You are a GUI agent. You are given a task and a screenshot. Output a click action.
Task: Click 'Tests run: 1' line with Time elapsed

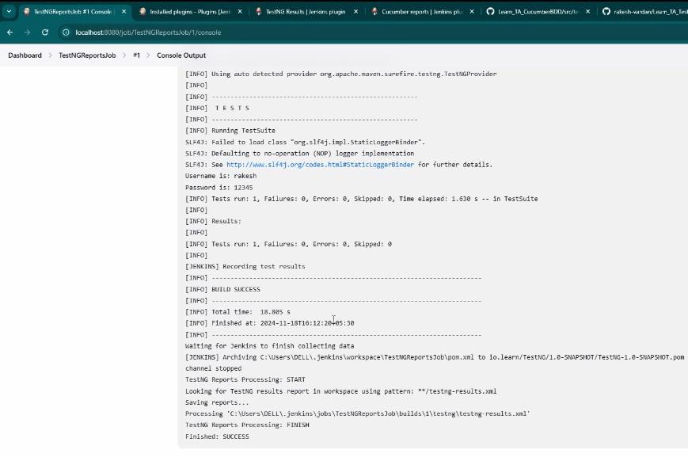click(x=361, y=199)
